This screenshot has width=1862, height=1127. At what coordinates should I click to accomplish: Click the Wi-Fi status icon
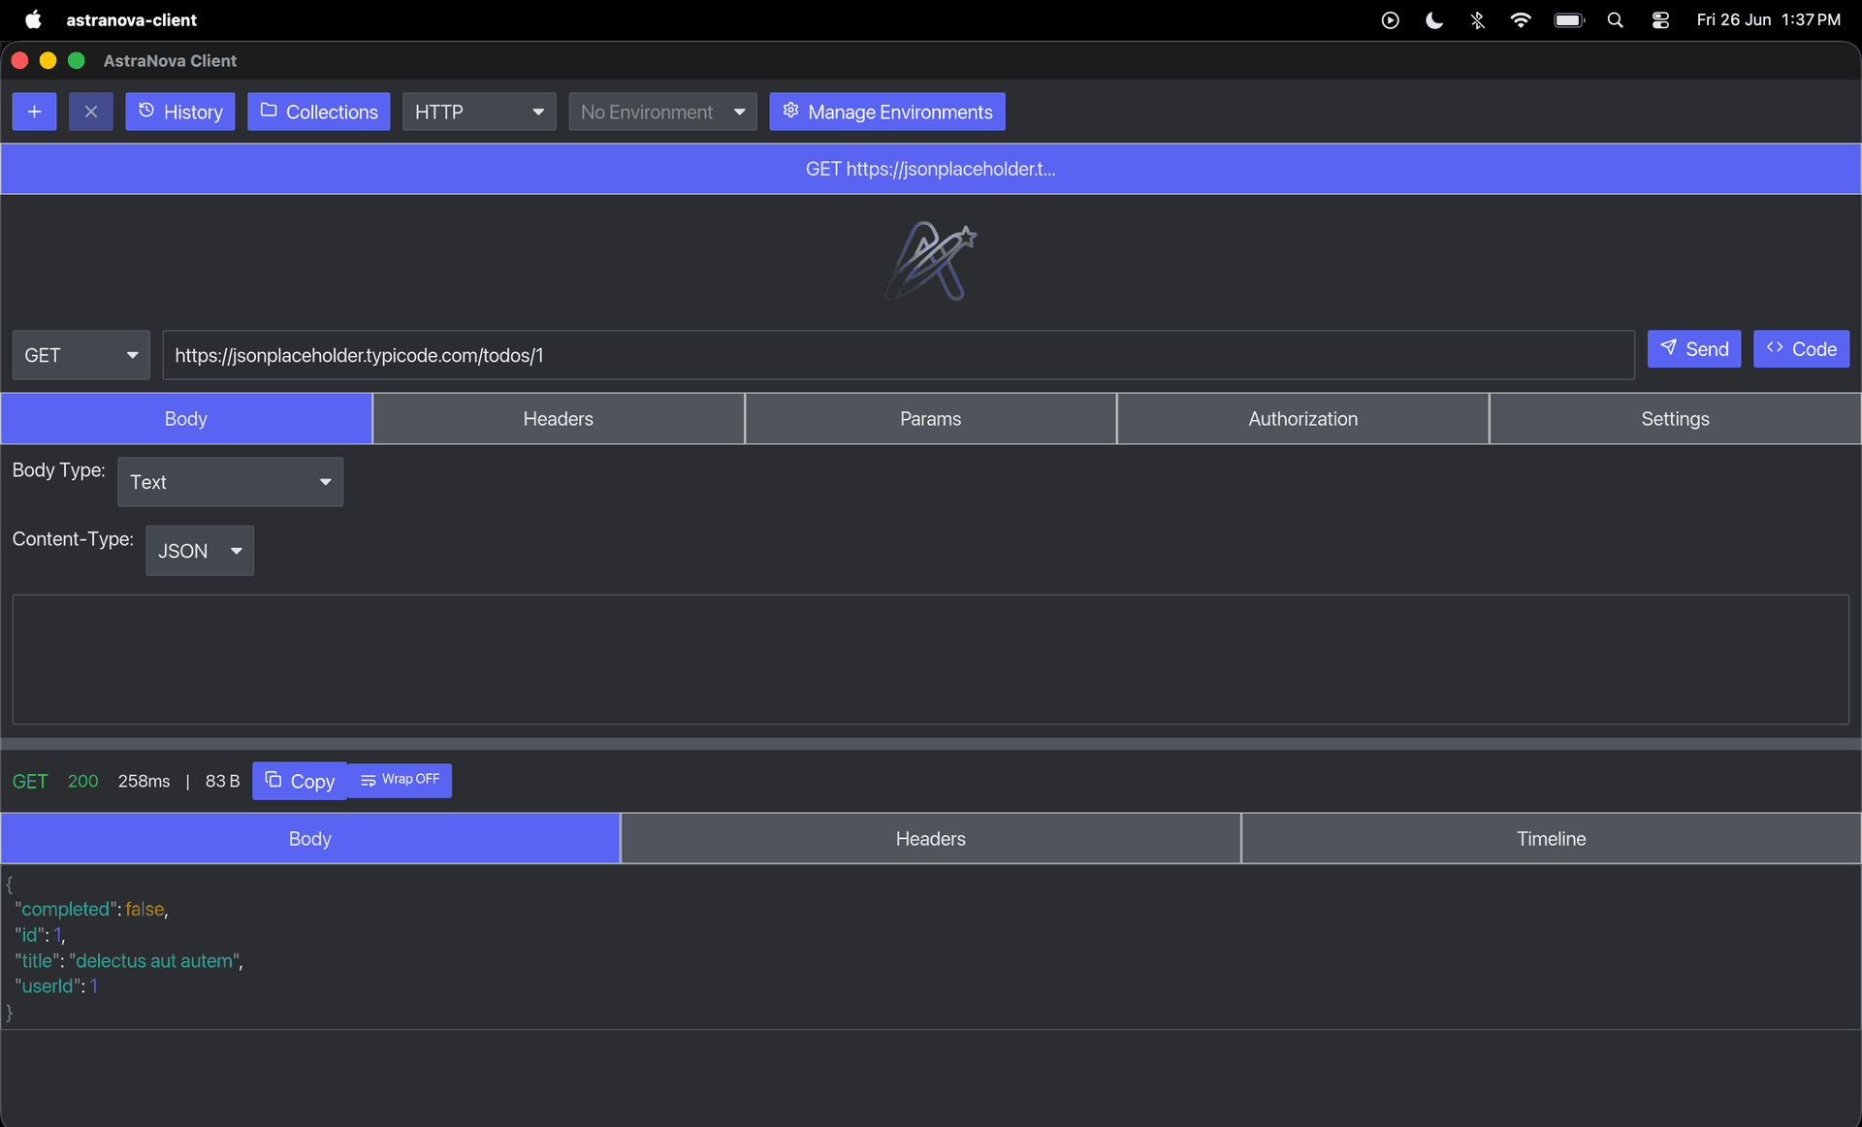pyautogui.click(x=1521, y=19)
